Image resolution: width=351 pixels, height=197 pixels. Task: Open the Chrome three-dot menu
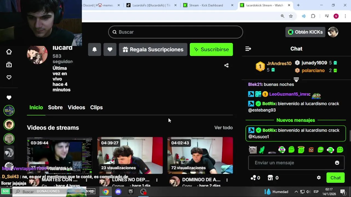(345, 16)
